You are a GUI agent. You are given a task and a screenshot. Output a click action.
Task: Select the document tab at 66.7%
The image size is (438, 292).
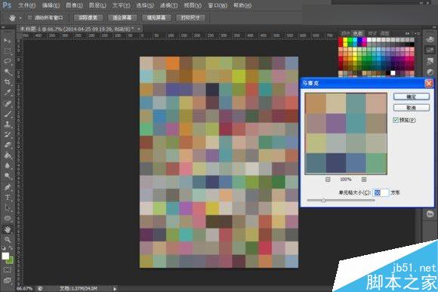click(x=77, y=29)
